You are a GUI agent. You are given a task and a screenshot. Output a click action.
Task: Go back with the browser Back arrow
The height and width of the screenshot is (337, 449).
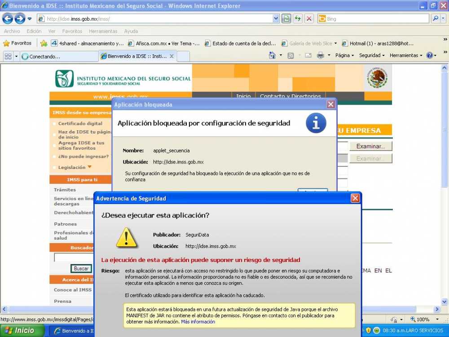click(x=8, y=19)
